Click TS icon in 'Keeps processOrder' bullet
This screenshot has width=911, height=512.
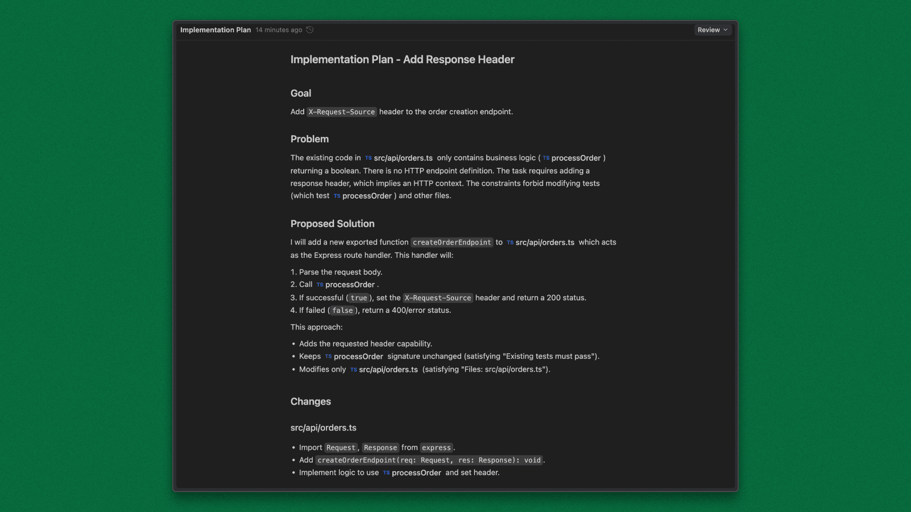click(x=328, y=357)
